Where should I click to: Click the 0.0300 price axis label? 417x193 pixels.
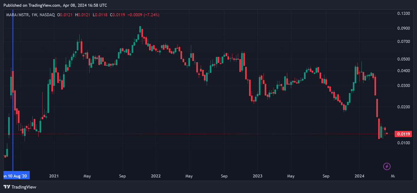point(403,86)
